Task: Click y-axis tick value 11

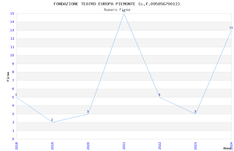Action: (x=12, y=47)
